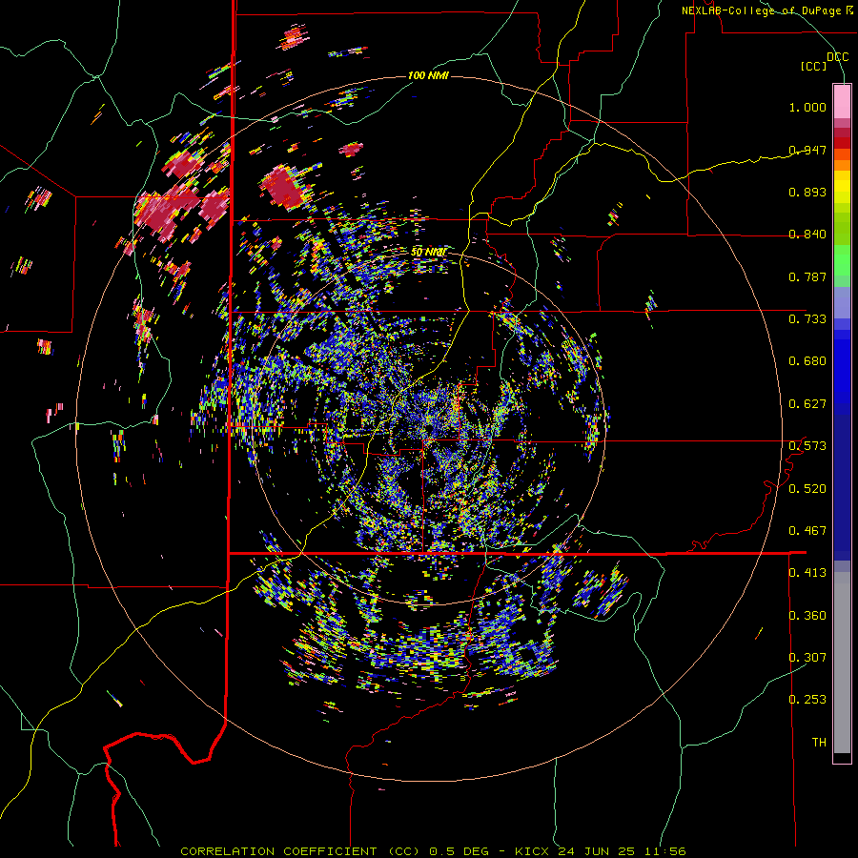Pick the orange swatch on color bar
Viewport: 858px width, 858px height.
pos(842,165)
